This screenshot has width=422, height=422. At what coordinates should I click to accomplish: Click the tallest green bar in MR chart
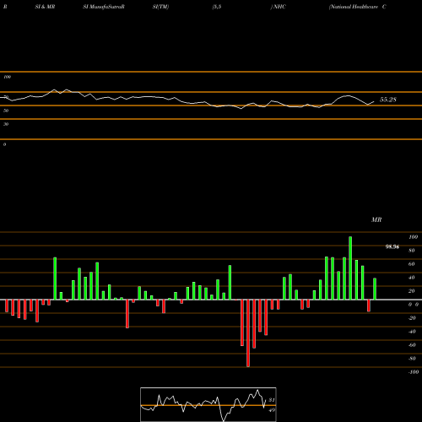tap(350, 268)
